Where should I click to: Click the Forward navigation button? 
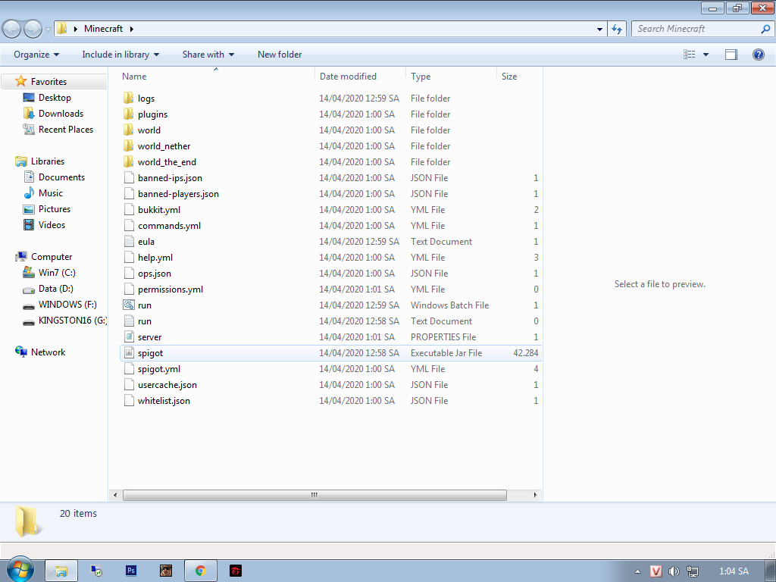[33, 29]
